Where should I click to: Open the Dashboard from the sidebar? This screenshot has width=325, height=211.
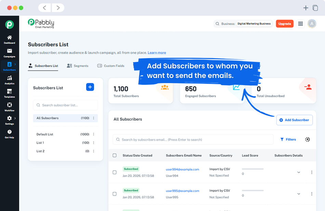point(9,38)
